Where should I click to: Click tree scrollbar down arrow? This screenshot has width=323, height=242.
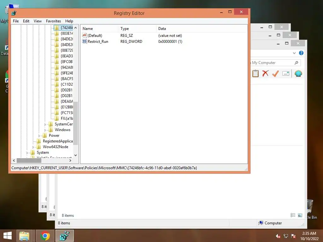pyautogui.click(x=76, y=155)
